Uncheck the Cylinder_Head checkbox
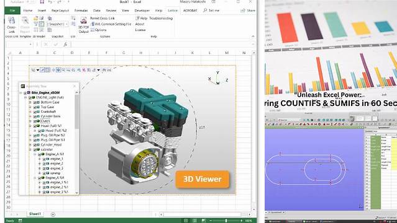This screenshot has height=223, width=397. [35, 145]
